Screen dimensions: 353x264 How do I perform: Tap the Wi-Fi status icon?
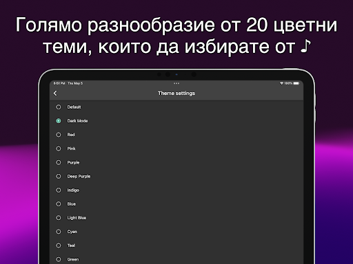click(x=281, y=83)
